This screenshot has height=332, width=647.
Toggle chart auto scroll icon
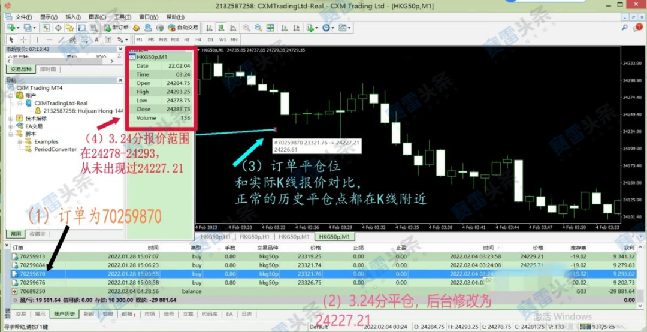285,28
